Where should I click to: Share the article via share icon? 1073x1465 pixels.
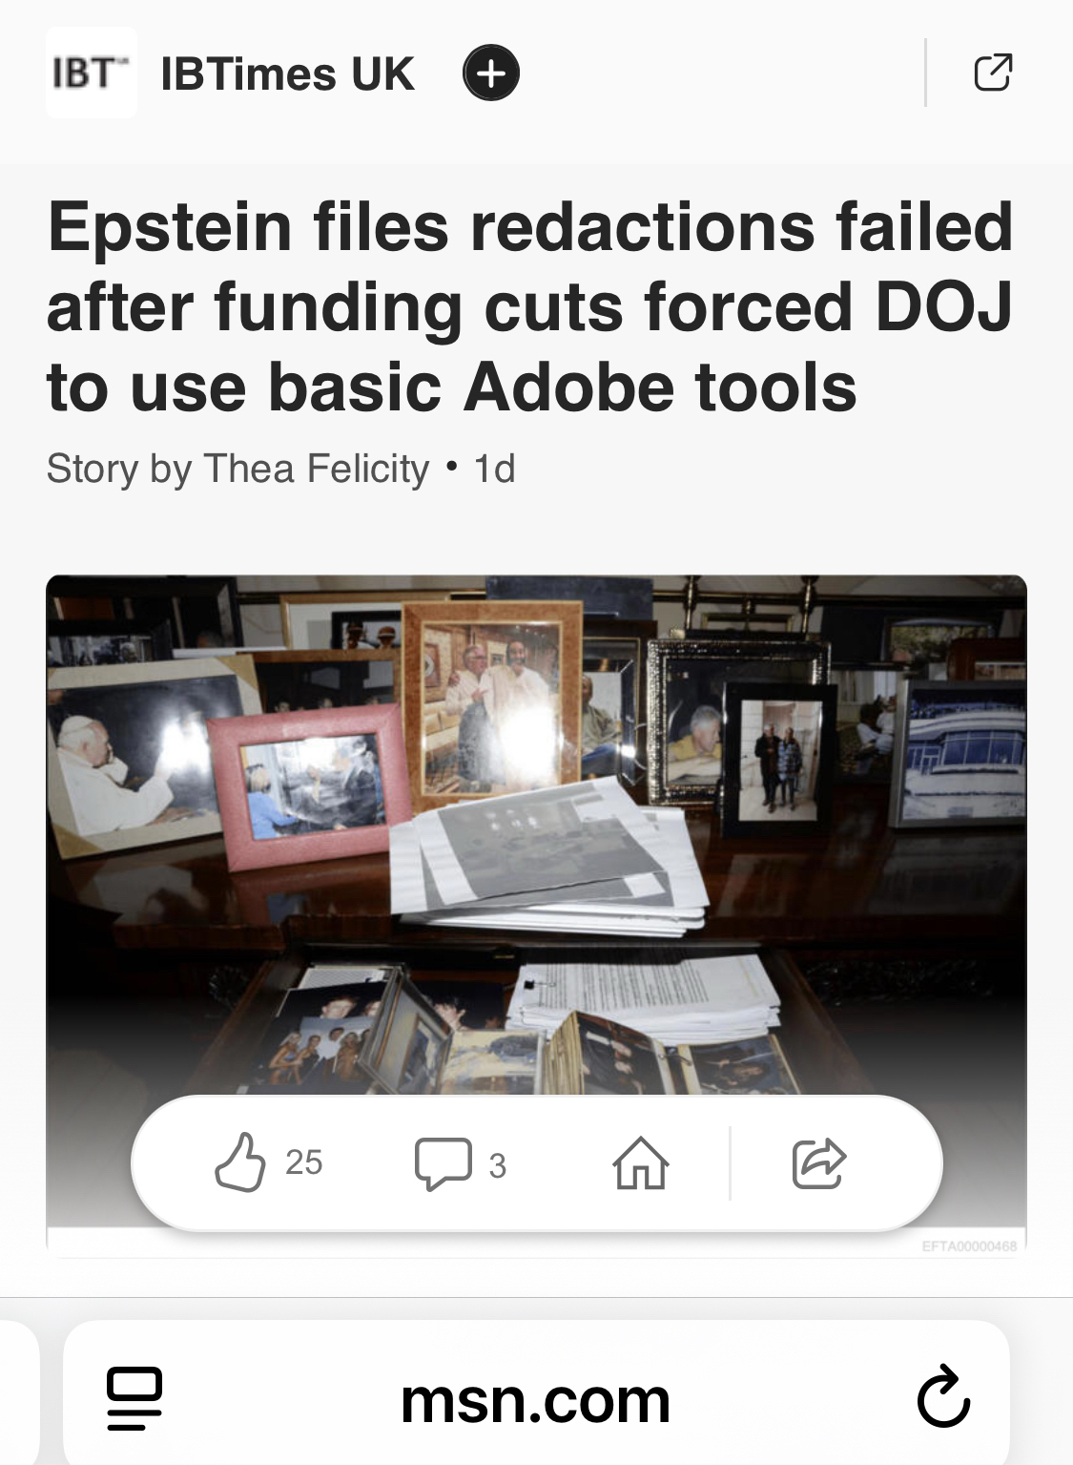click(818, 1162)
